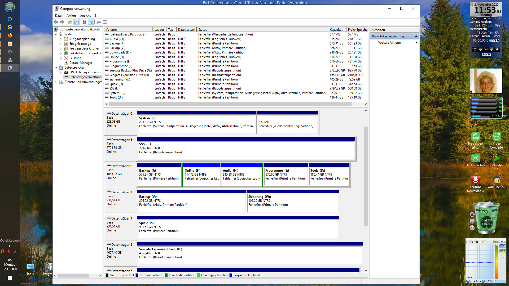The image size is (509, 286).
Task: Select O&O Defrag Professional tree item
Action: tap(86, 72)
